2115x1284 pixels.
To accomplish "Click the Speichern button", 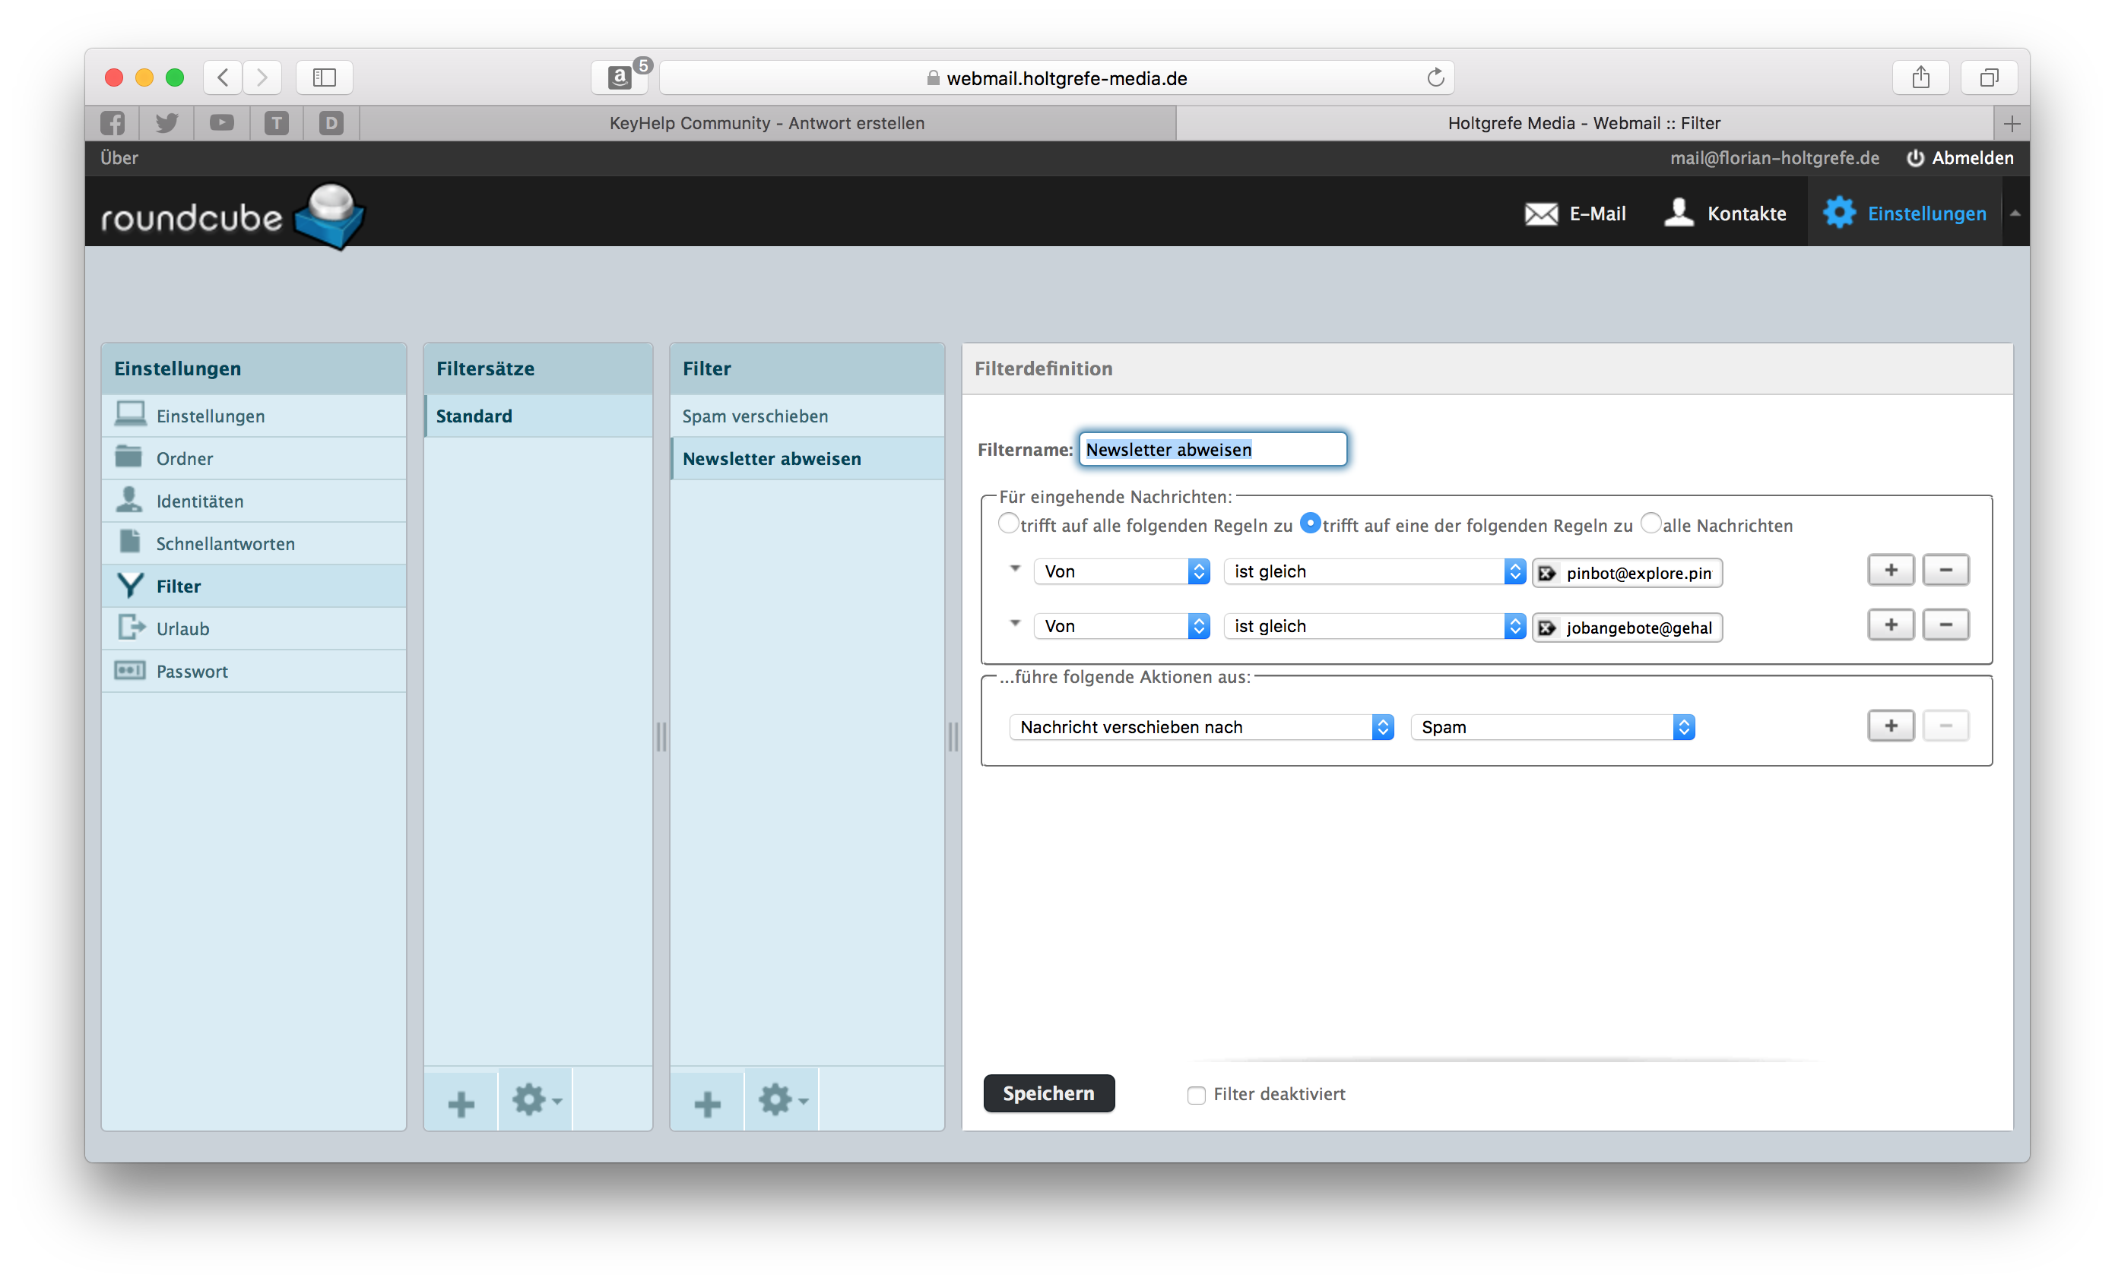I will 1048,1093.
